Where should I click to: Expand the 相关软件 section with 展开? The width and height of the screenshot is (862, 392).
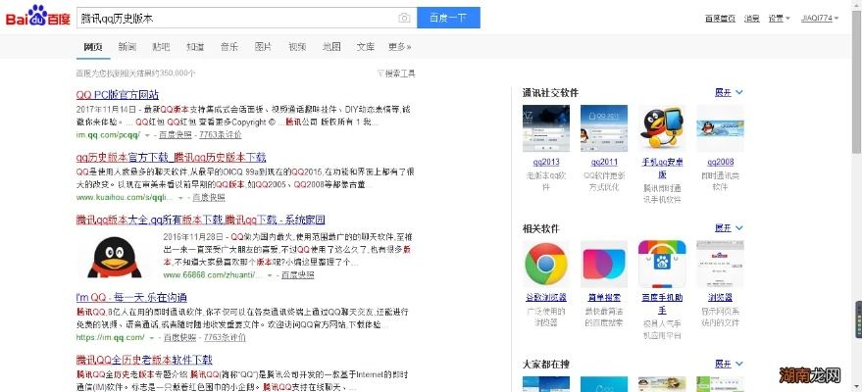pyautogui.click(x=729, y=228)
